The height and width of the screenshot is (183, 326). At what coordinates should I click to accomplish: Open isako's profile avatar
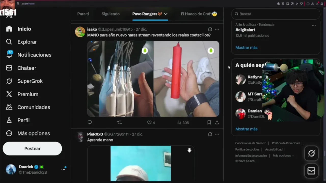[x=80, y=32]
